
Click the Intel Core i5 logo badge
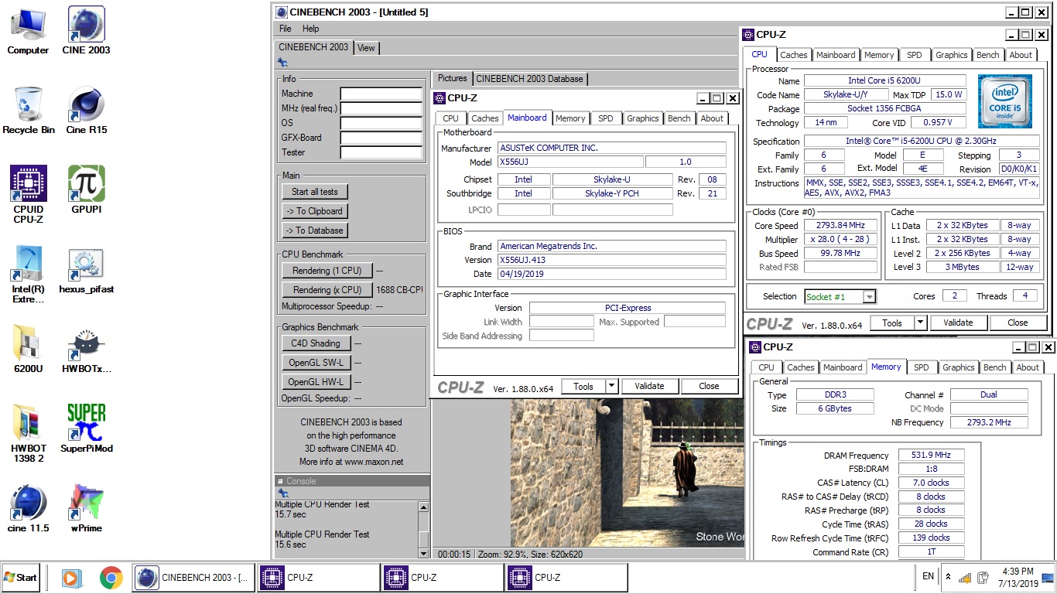click(1005, 103)
